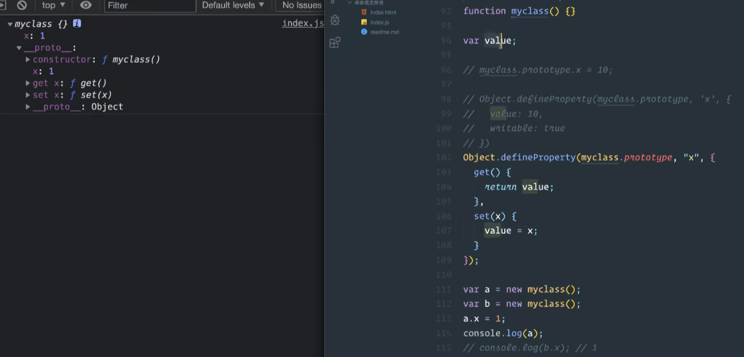Open readme.md in the explorer

pos(384,32)
